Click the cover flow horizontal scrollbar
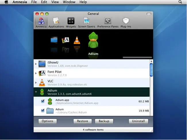This screenshot has height=140, width=187. [x=137, y=57]
